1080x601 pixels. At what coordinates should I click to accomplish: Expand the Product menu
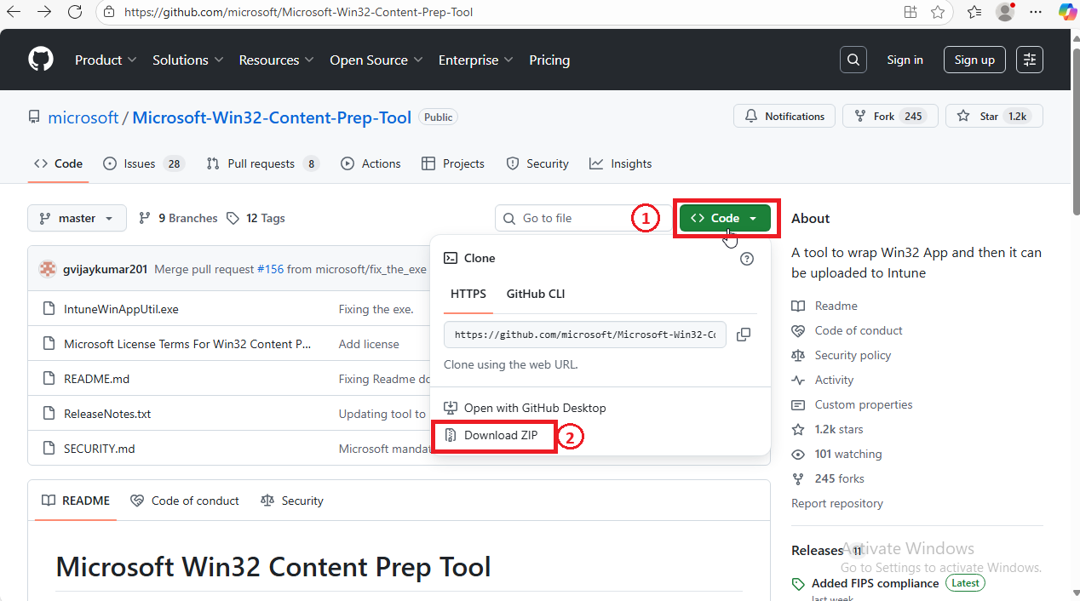(x=106, y=60)
